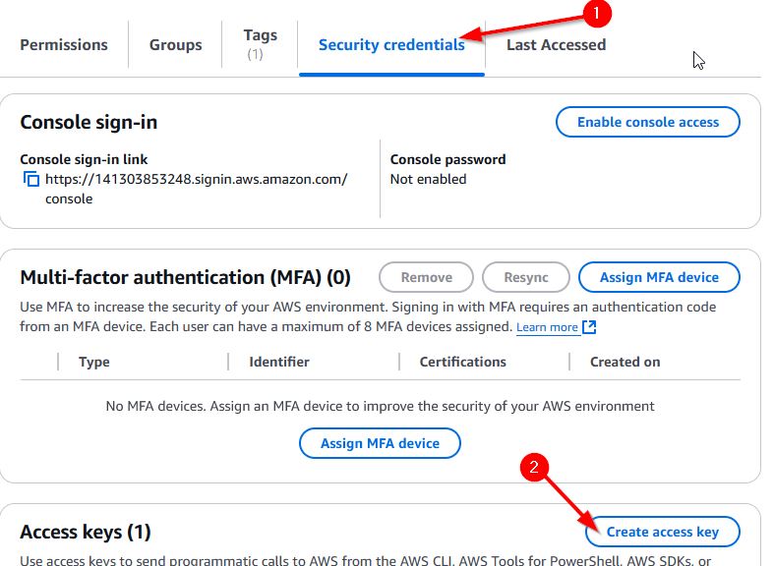
Task: Click the console sign-in URL text
Action: pos(197,180)
